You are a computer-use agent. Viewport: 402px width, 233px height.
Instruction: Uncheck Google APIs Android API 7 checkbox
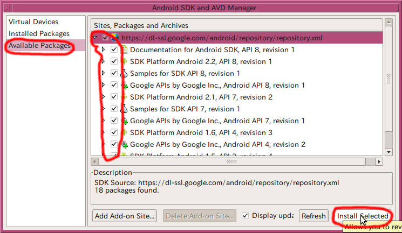pos(114,121)
